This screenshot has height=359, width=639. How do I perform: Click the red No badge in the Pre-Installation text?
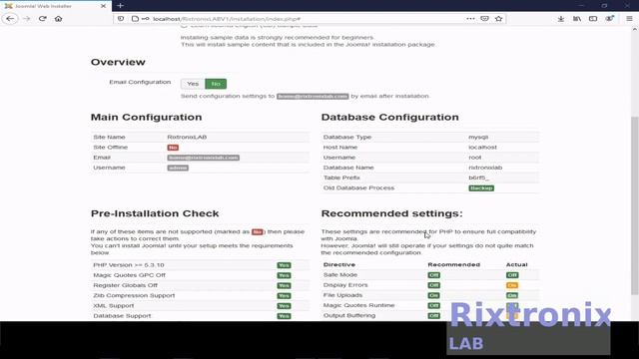coord(258,232)
